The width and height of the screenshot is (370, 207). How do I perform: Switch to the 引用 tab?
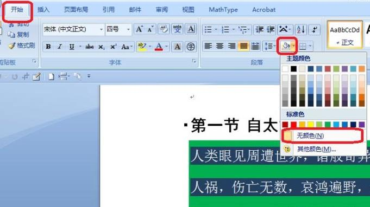[x=109, y=10]
